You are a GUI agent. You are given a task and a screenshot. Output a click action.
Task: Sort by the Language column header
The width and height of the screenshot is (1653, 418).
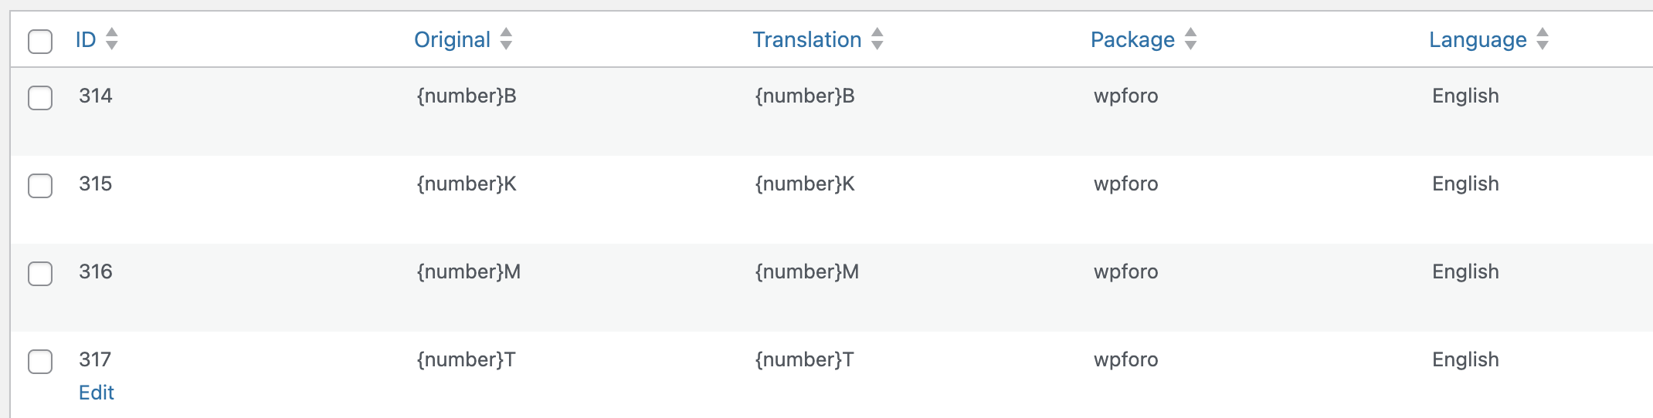coord(1477,39)
